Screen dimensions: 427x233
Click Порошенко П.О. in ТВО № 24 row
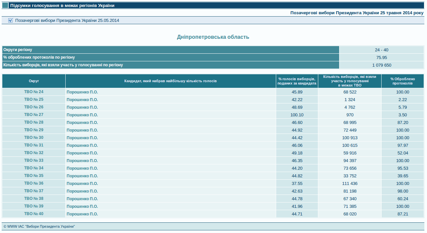[82, 92]
